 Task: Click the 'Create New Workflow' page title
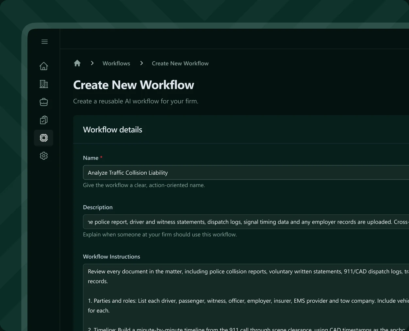pos(134,85)
